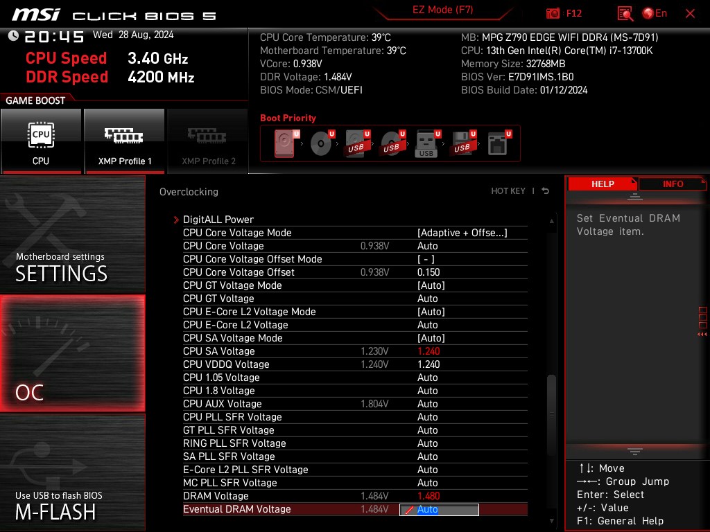Select the E-Core L2 PLL SFR Voltage row

[355, 469]
